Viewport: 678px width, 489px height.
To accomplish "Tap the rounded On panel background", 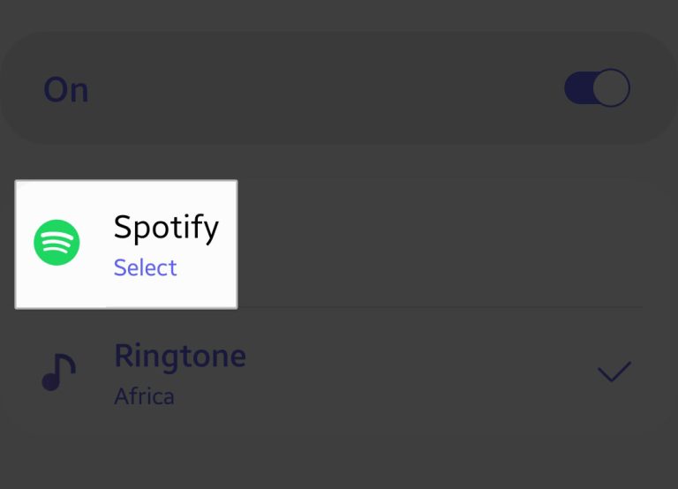I will (x=339, y=87).
